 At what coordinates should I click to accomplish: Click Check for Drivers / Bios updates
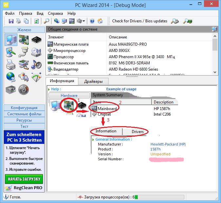(140, 21)
